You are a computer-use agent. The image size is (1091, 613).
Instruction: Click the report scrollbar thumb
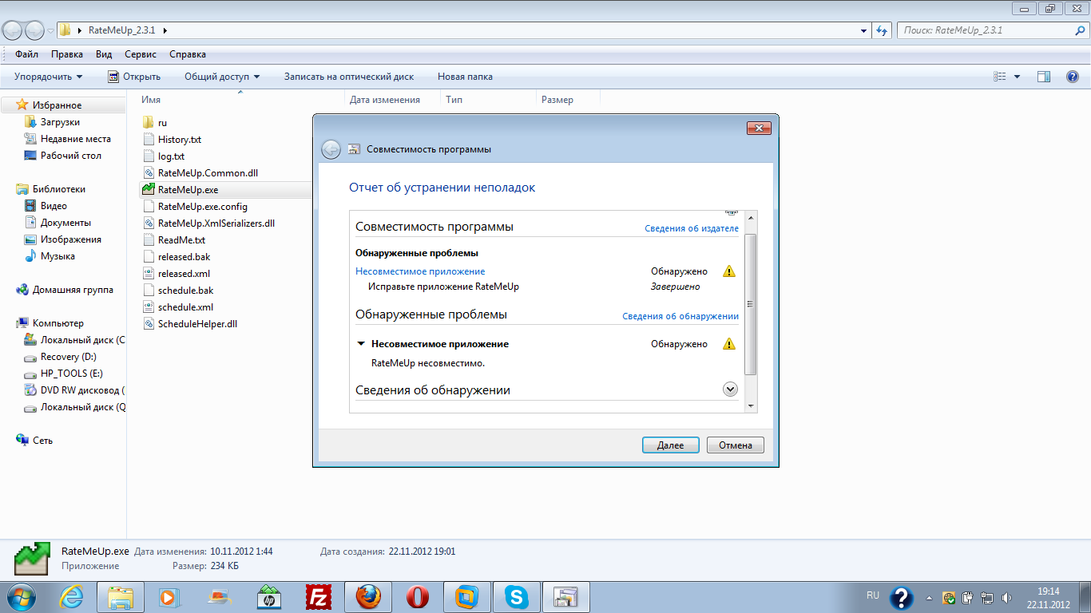click(750, 304)
